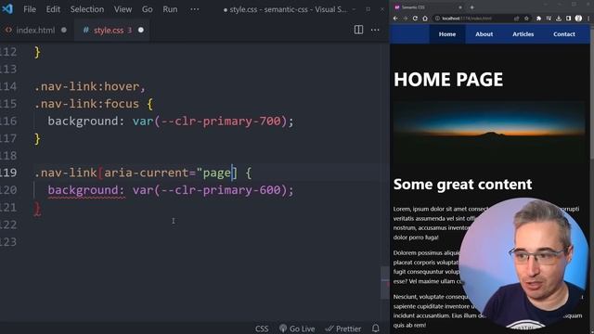Open the Go menu
This screenshot has height=334, width=594.
[148, 9]
